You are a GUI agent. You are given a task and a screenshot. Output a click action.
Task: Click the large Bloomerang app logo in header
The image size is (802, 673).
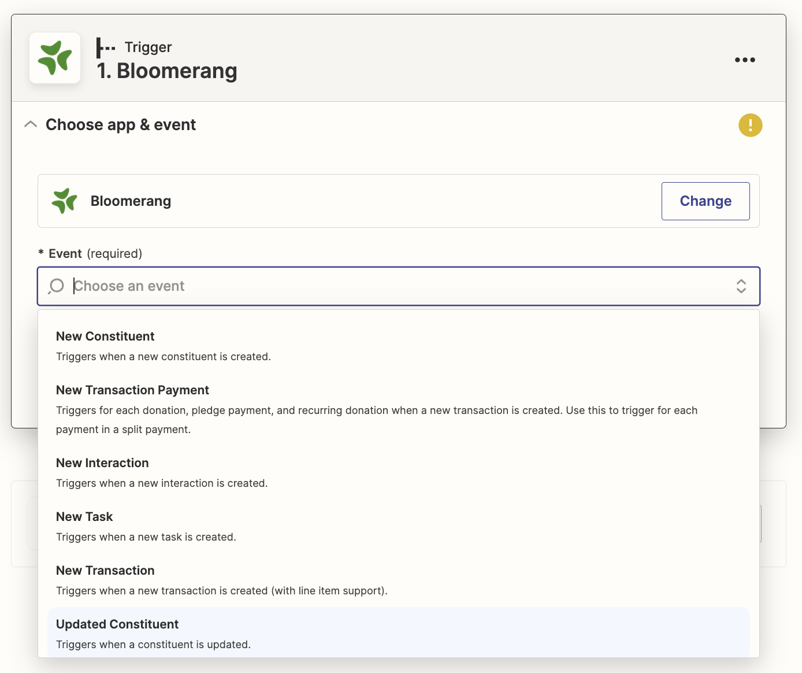coord(55,58)
